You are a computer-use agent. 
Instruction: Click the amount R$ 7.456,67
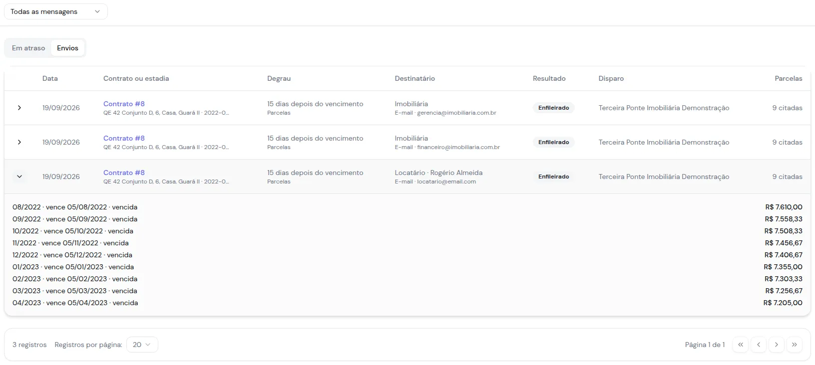[x=784, y=243]
